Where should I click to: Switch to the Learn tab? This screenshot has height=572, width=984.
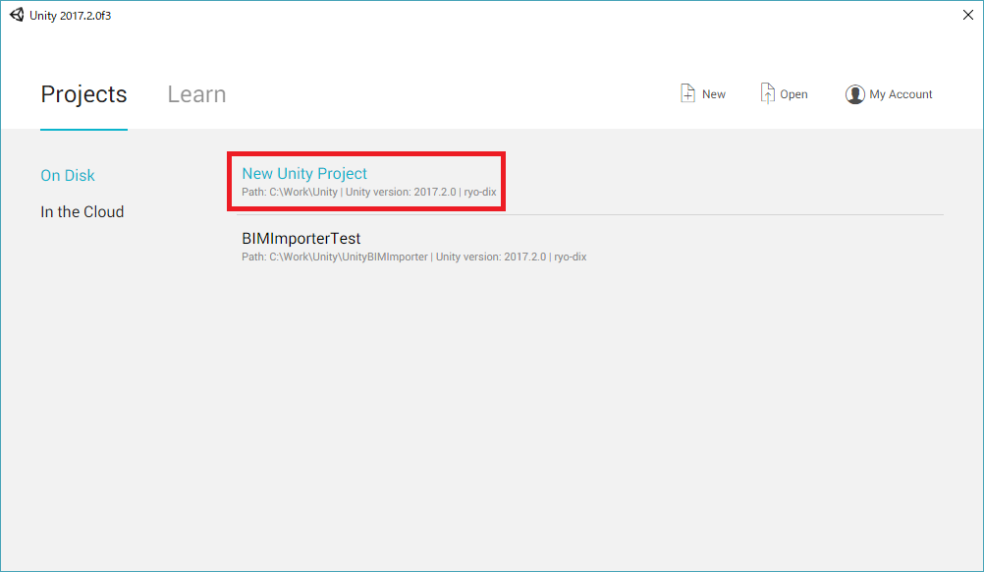(x=196, y=94)
